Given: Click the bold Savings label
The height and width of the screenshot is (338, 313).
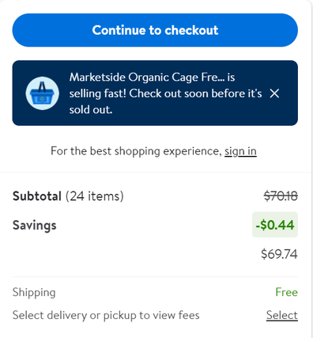Looking at the screenshot, I should (x=35, y=226).
